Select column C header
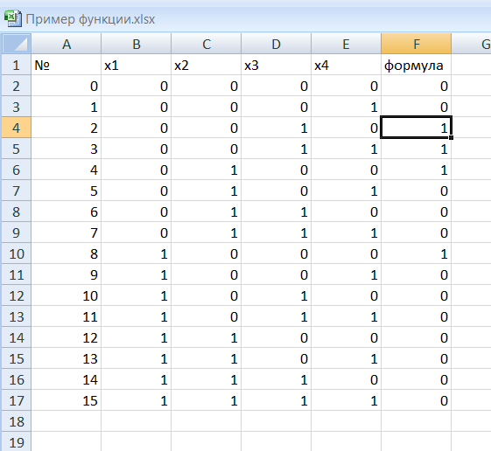 (206, 44)
